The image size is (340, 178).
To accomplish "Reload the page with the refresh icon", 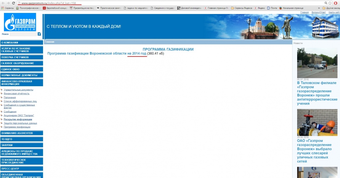I will pyautogui.click(x=13, y=3).
